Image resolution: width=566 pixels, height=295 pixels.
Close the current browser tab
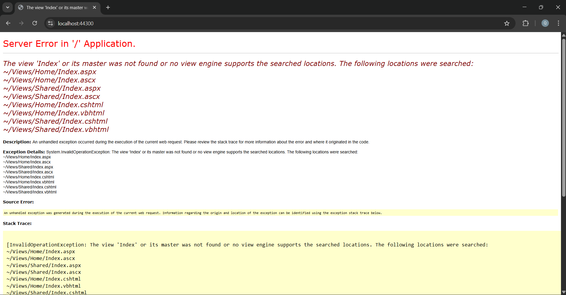click(x=94, y=7)
